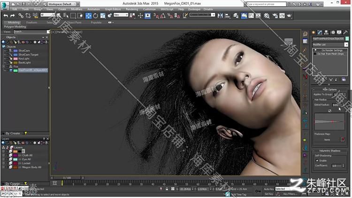Select the Rectangular Selection Region tool

tap(73, 15)
